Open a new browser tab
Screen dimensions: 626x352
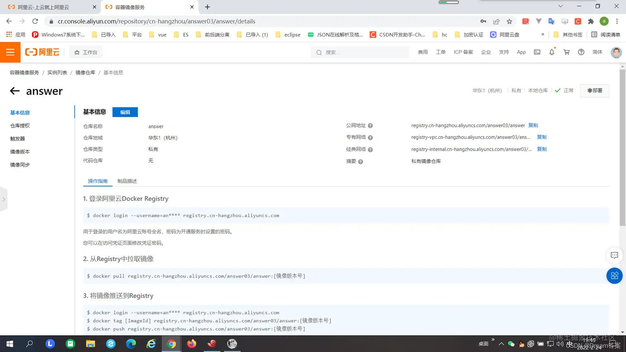point(207,7)
